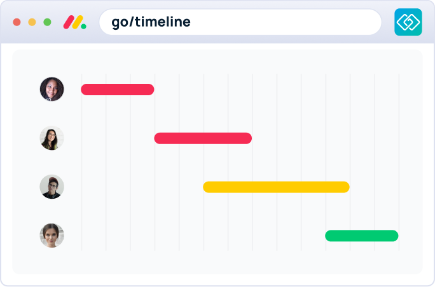This screenshot has height=287, width=435.
Task: Click the monday.com logo icon
Action: pos(75,22)
